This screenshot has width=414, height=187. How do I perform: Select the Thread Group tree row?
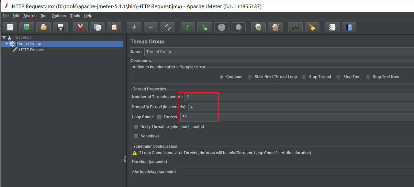tap(62, 44)
